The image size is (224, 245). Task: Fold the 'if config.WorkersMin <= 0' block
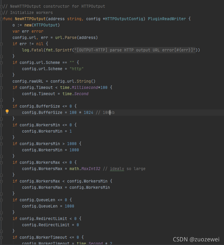(1, 125)
